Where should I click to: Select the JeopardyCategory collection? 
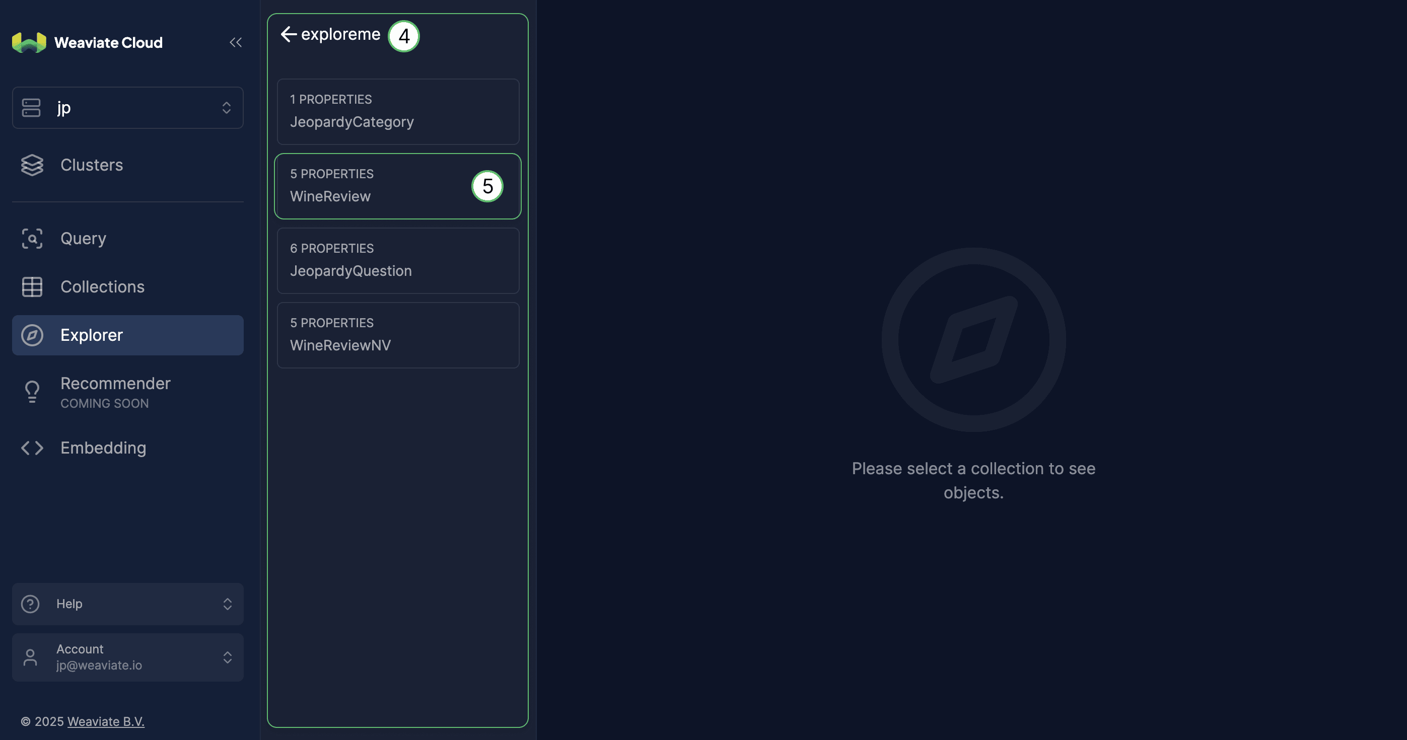pyautogui.click(x=398, y=111)
